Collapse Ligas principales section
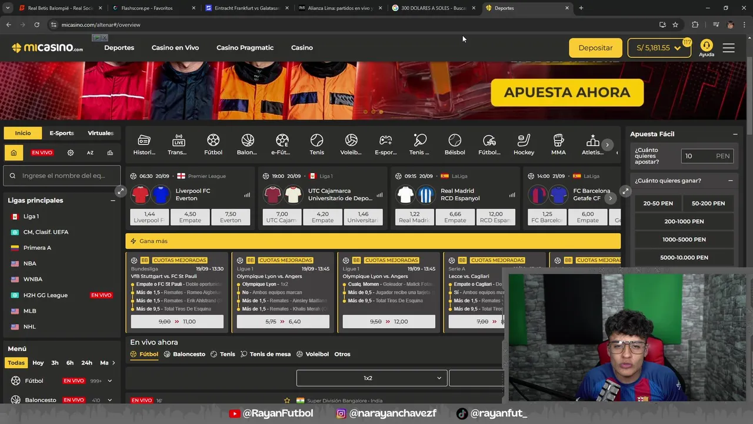The height and width of the screenshot is (424, 753). click(x=113, y=200)
